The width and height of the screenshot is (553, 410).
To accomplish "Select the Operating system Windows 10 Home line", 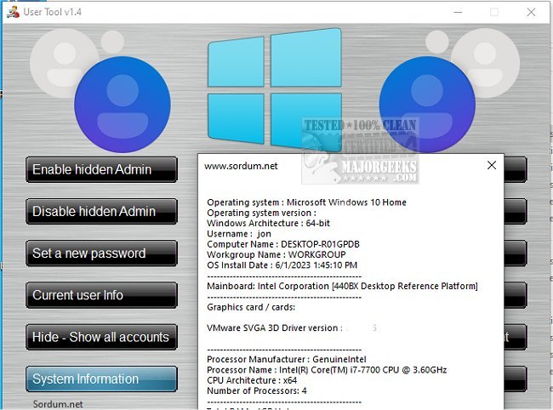I will (x=306, y=202).
